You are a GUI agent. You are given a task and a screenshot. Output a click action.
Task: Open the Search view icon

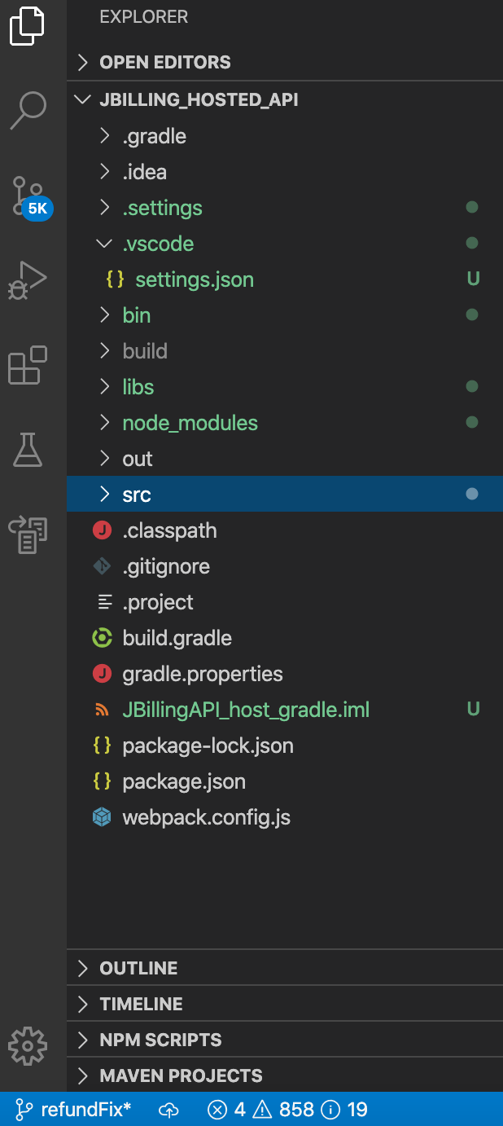coord(28,110)
